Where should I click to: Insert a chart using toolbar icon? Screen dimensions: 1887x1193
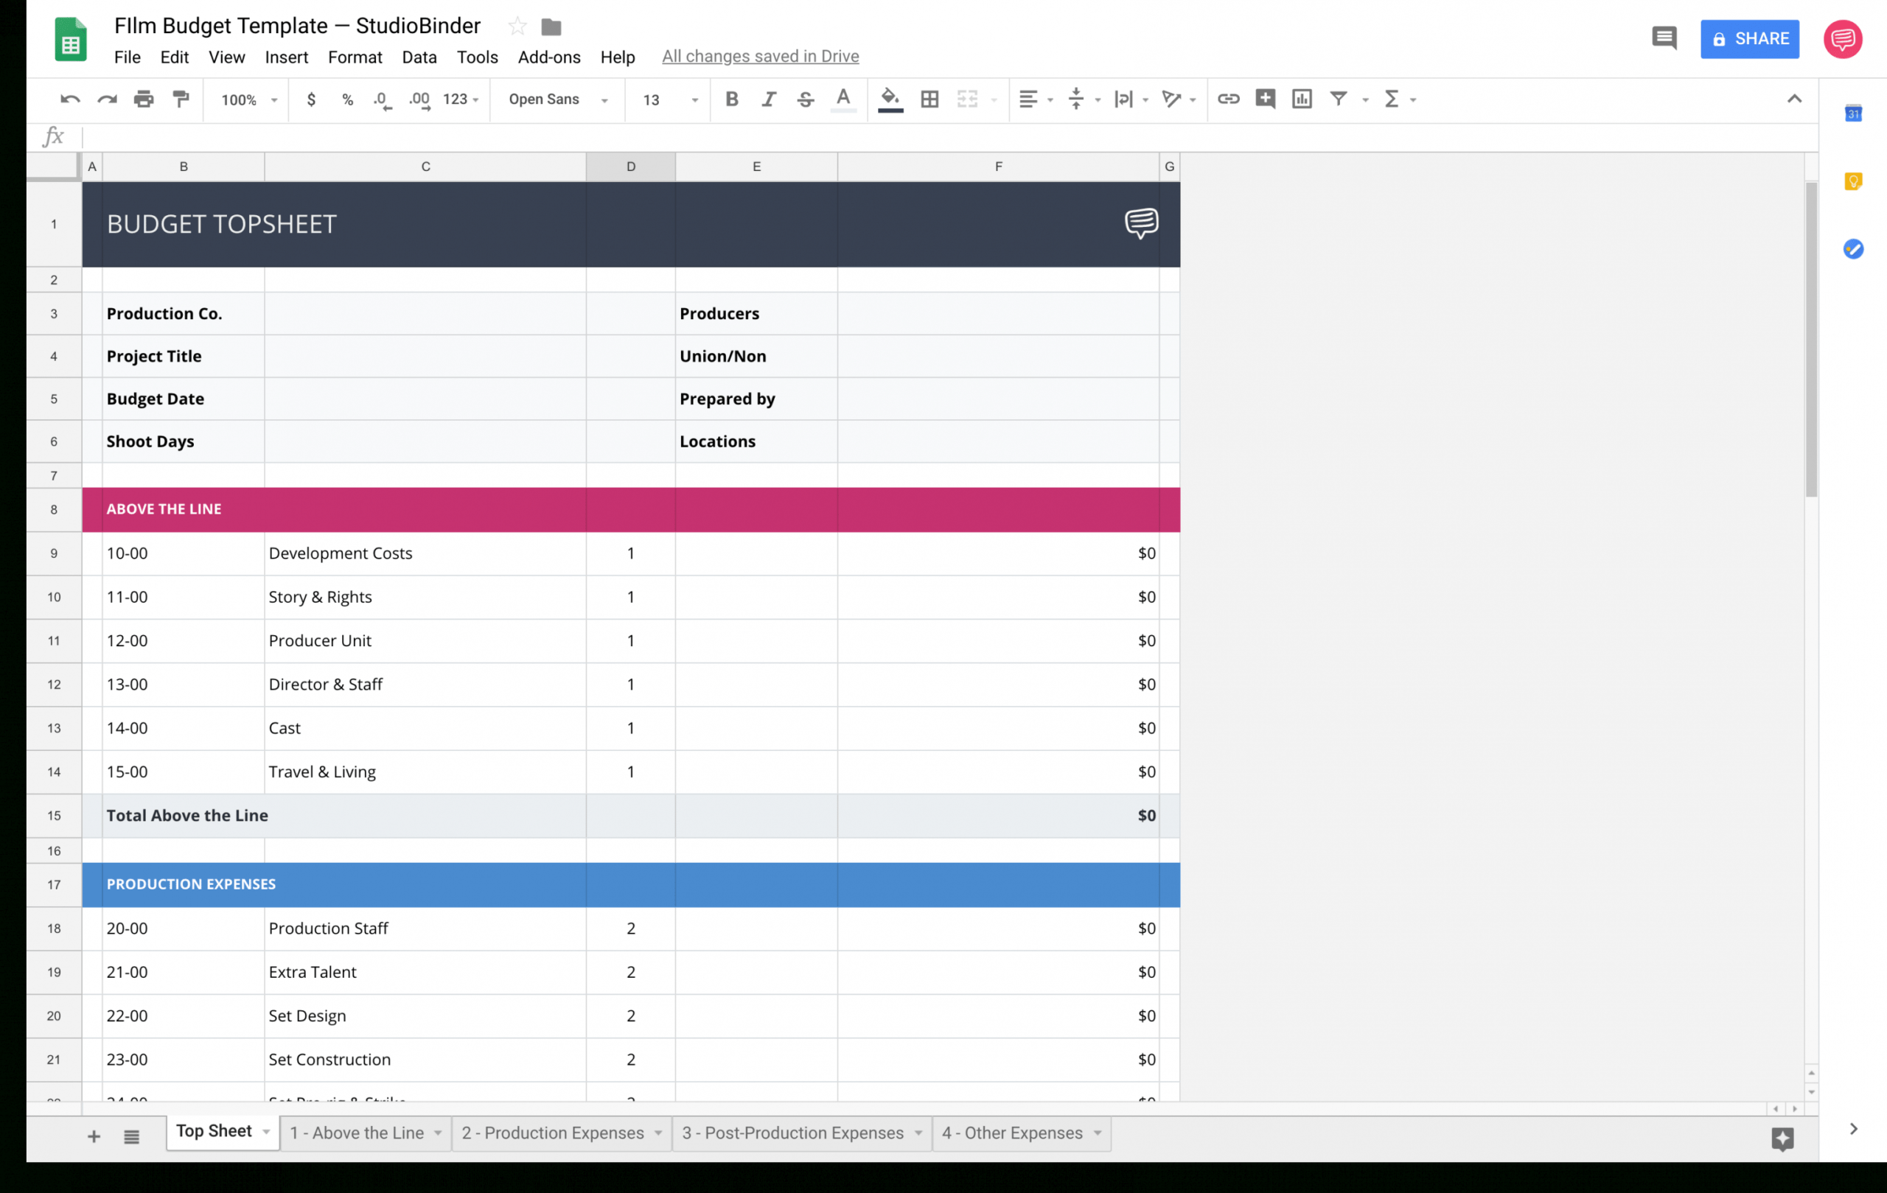(1302, 99)
